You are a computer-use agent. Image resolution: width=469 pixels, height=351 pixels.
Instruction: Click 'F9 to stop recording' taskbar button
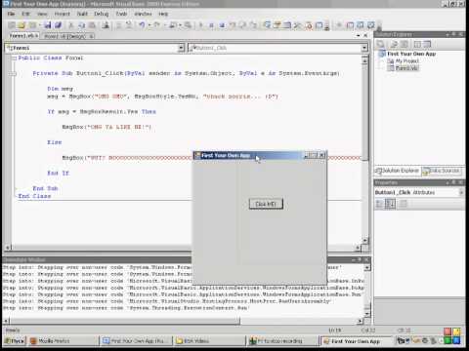(x=281, y=341)
